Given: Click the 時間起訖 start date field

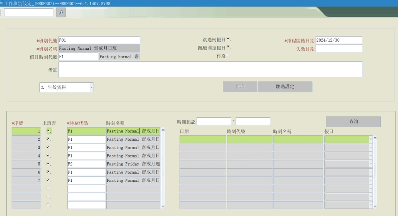Looking at the screenshot, I should [214, 121].
